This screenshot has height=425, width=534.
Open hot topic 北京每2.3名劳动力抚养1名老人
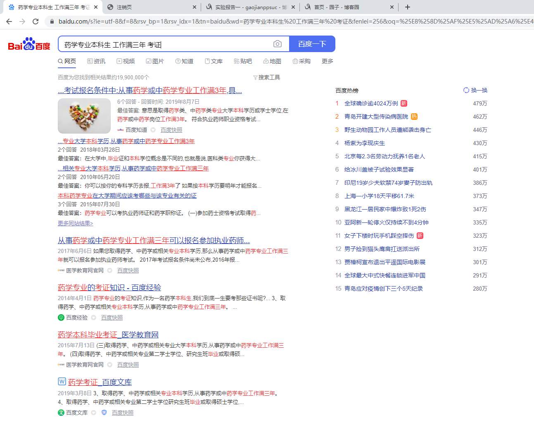[385, 156]
